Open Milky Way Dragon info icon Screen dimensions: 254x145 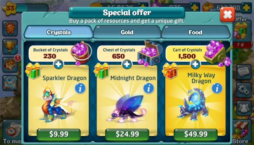coord(217,88)
